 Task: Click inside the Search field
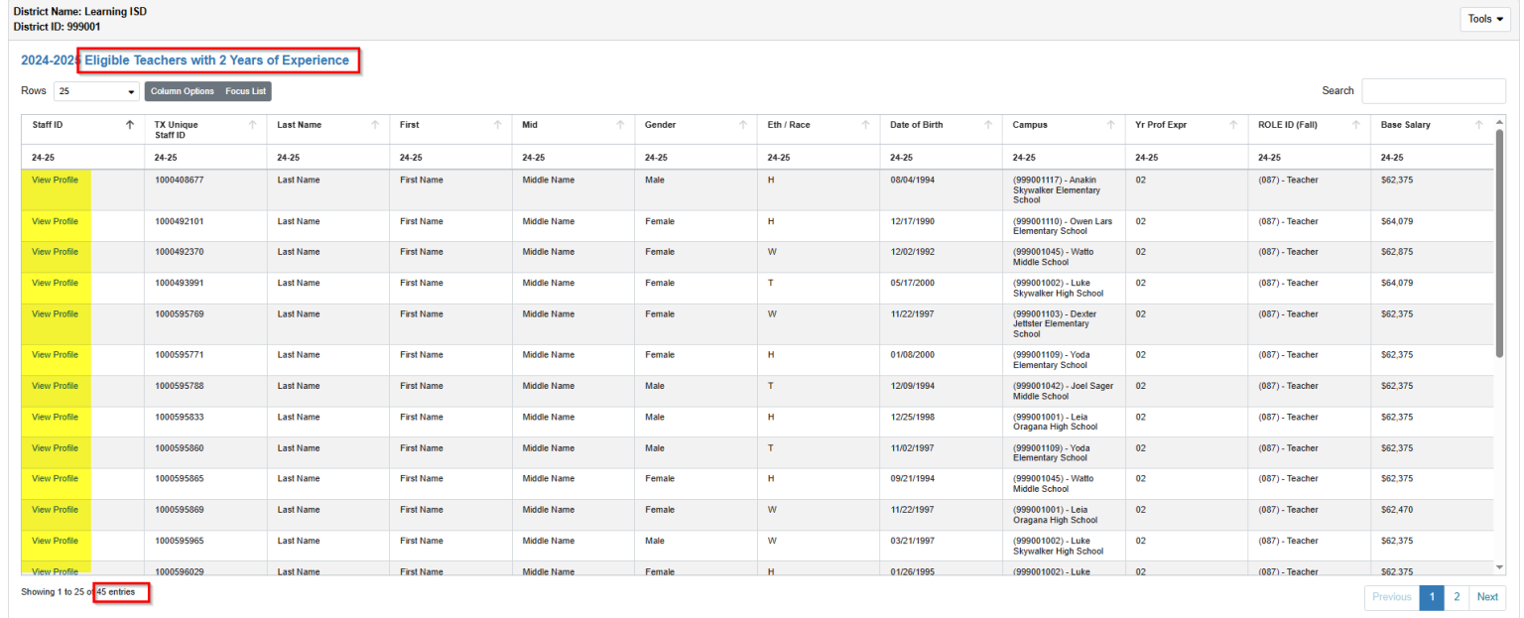tap(1433, 90)
